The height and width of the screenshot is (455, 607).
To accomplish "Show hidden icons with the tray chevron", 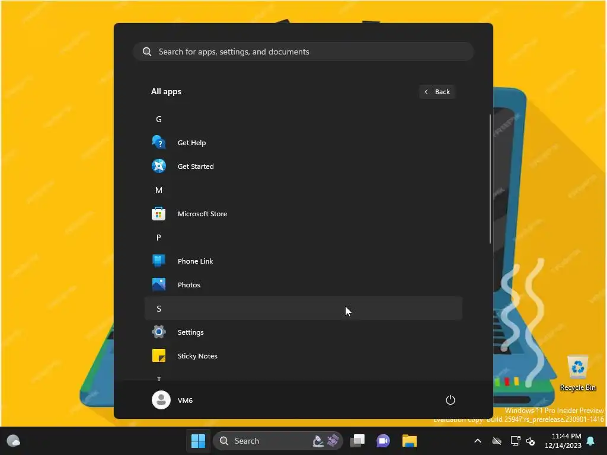I will (x=478, y=441).
